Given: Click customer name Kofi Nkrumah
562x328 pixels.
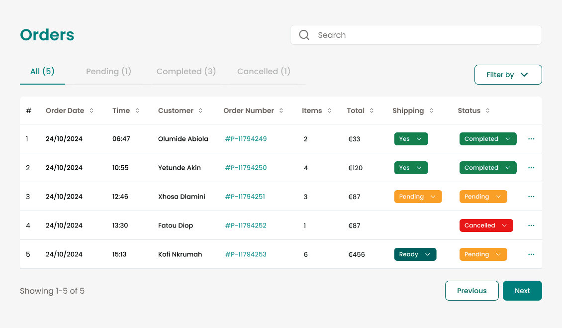Looking at the screenshot, I should (180, 254).
